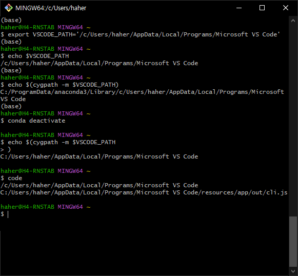Click the export VSCODE_PATH command line
Screen dimensions: 298x276
(140, 34)
